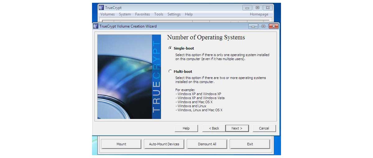Click the Dismount All button
The width and height of the screenshot is (373, 158).
(207, 144)
